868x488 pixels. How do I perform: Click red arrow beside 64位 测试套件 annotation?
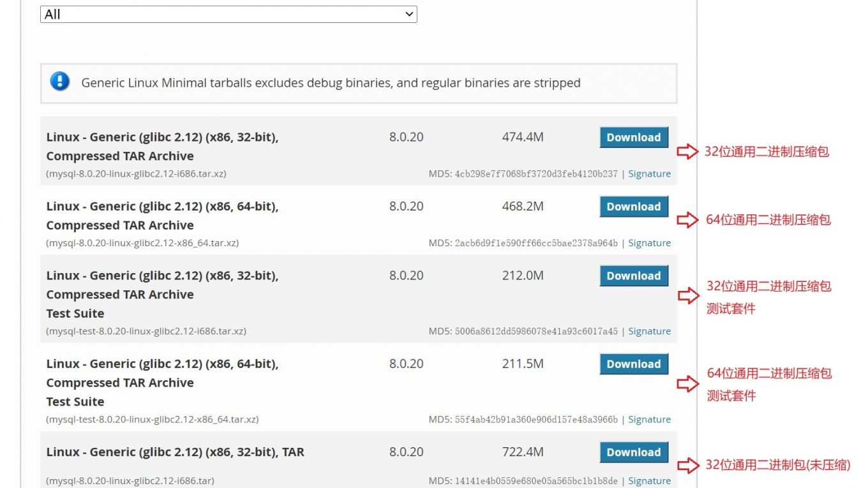pyautogui.click(x=687, y=383)
